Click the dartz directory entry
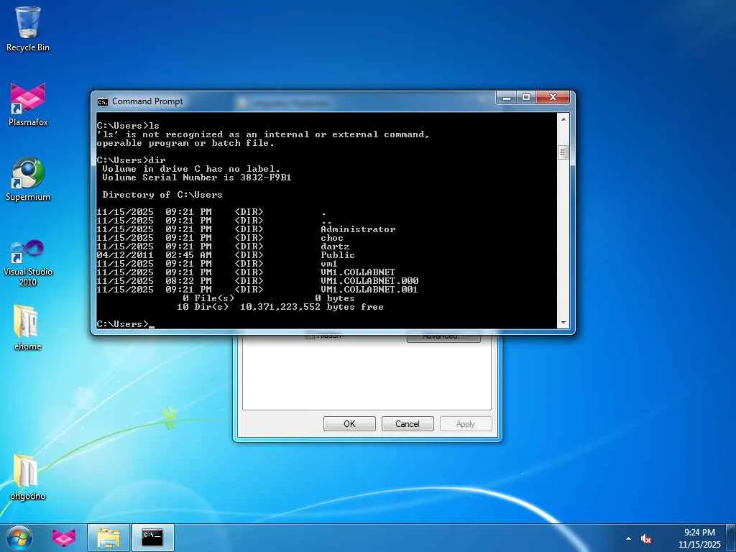The image size is (736, 552). pyautogui.click(x=335, y=247)
